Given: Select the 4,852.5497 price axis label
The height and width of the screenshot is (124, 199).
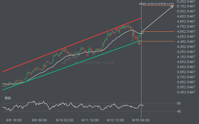Looking at the screenshot, I should (186, 22).
